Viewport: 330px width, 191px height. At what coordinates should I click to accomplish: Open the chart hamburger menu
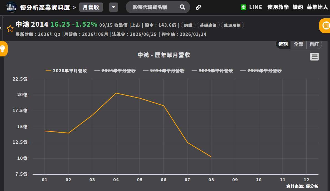pos(314,57)
